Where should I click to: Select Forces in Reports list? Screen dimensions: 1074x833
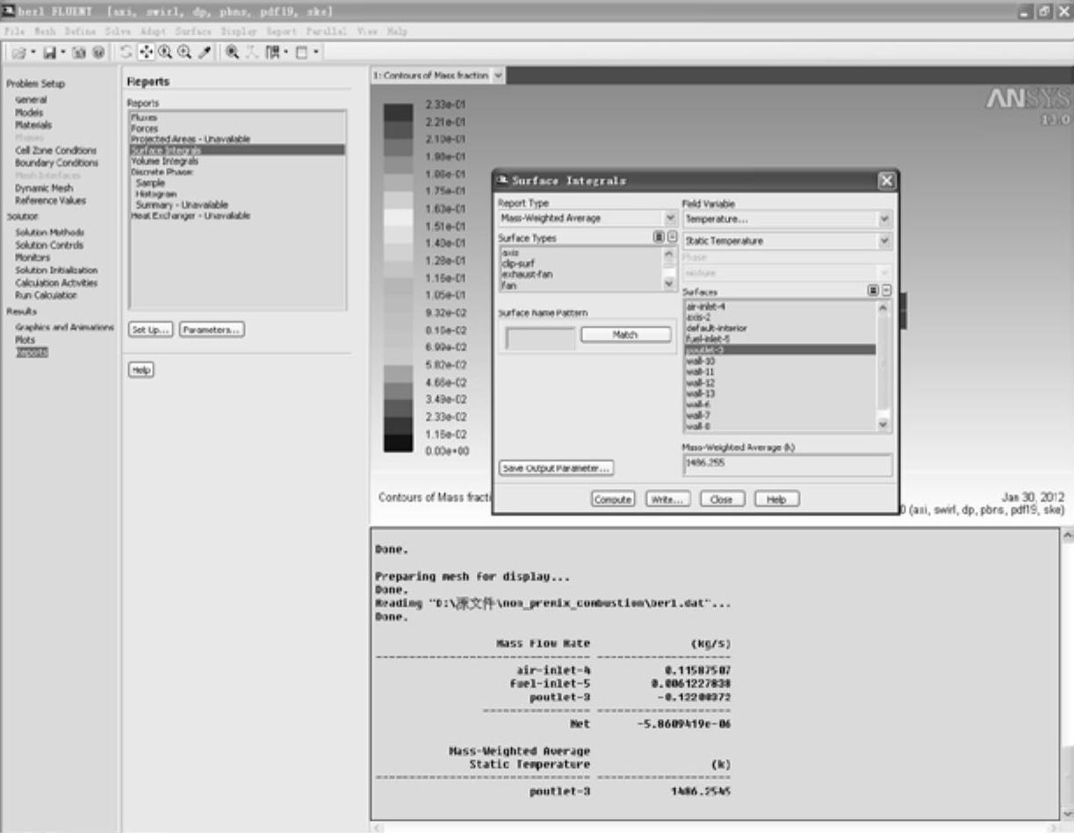144,128
